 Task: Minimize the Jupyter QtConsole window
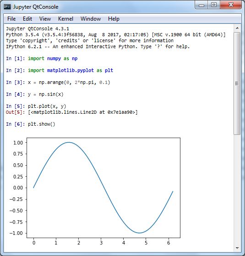(201, 5)
